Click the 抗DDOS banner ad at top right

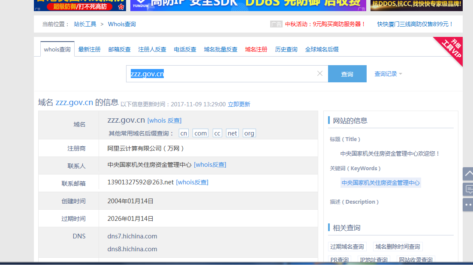coord(416,5)
